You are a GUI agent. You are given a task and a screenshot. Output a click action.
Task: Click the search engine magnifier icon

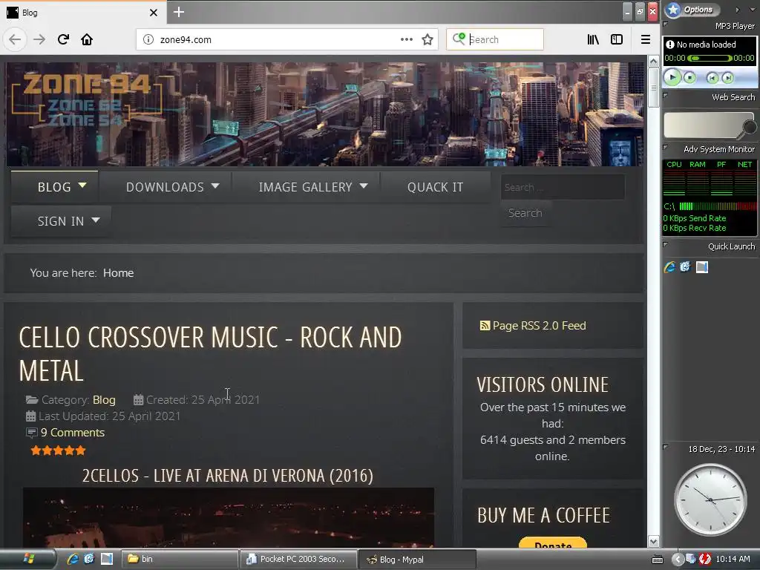tap(459, 39)
